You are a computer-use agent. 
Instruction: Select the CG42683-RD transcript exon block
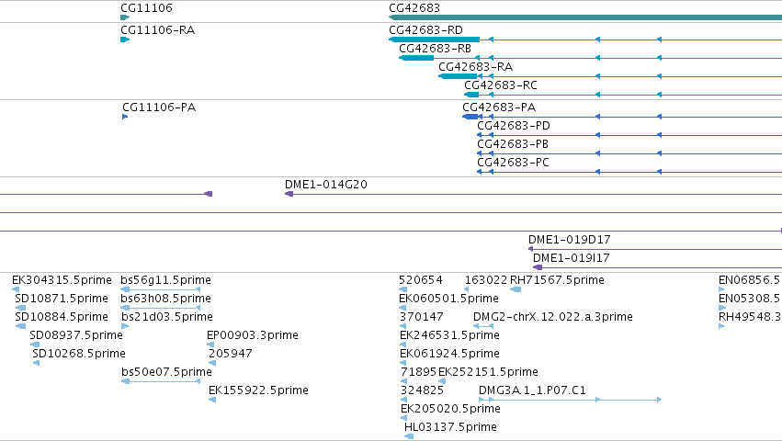click(x=434, y=40)
